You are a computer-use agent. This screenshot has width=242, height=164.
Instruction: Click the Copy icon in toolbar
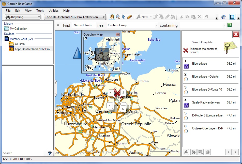point(187,17)
